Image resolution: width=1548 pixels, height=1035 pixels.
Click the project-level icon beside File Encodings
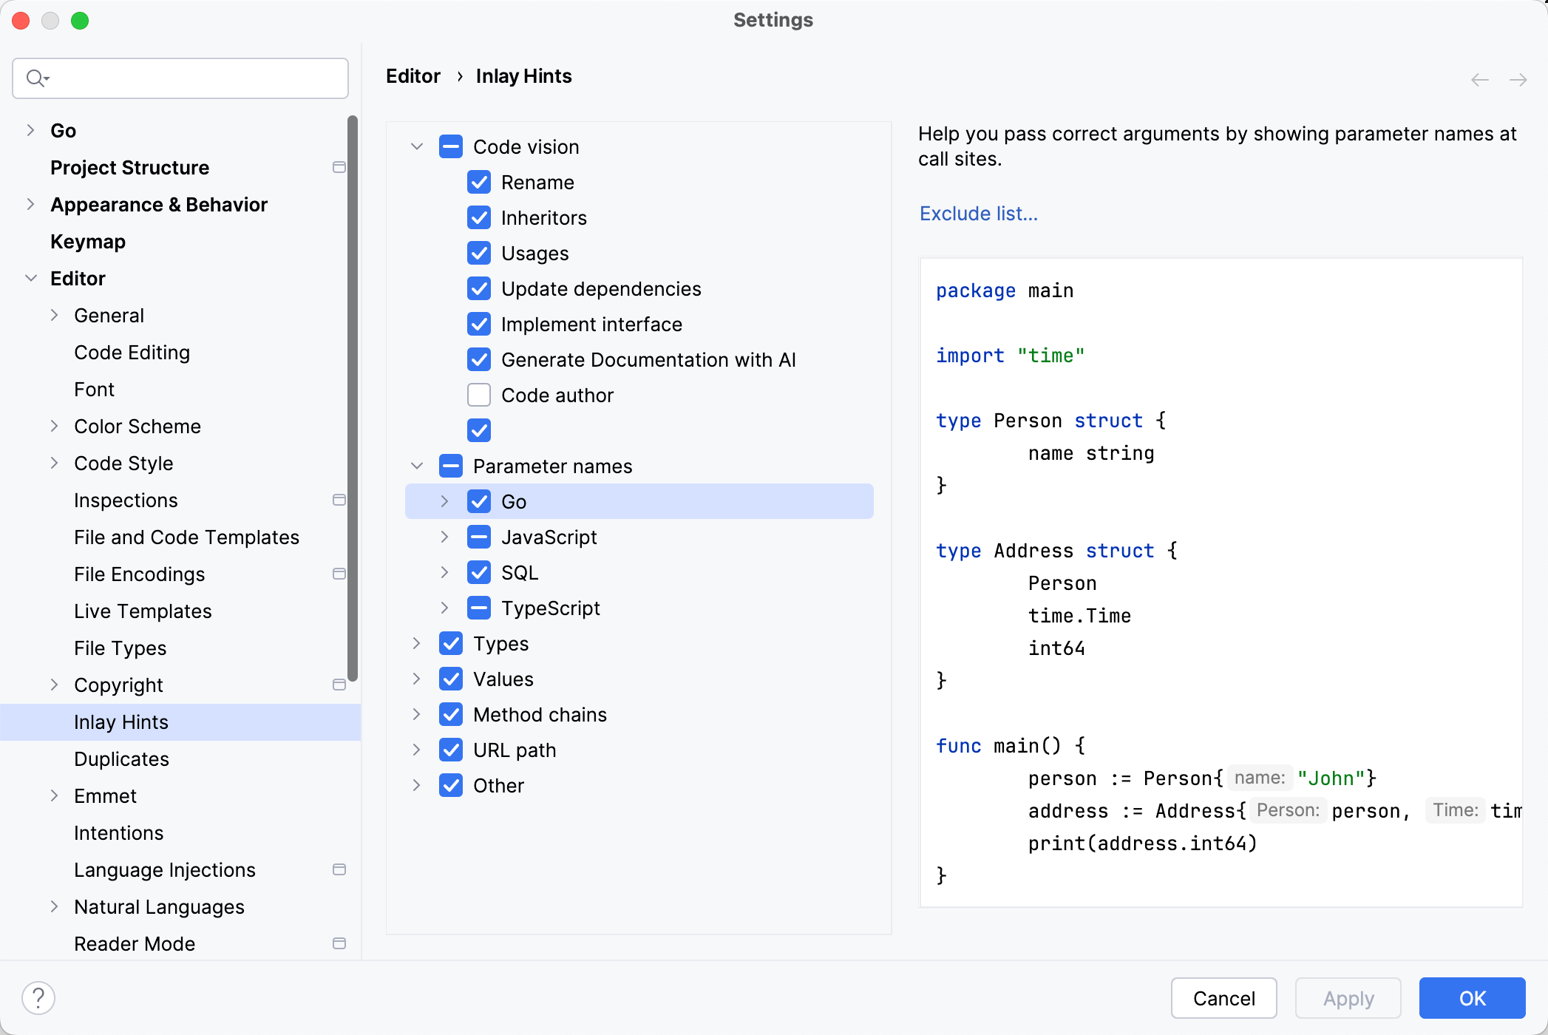point(339,574)
